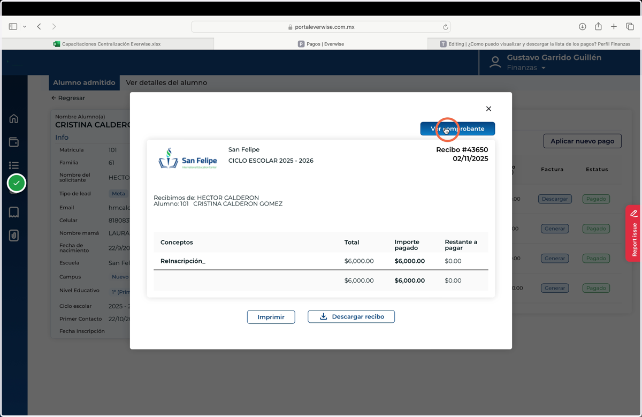
Task: Click the Descargar factura button
Action: coord(555,199)
